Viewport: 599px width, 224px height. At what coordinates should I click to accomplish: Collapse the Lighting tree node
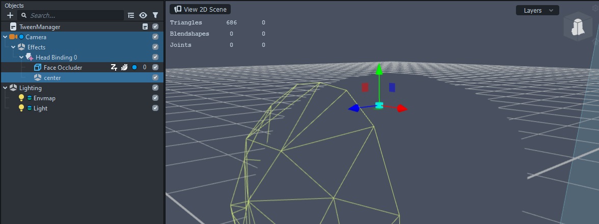click(x=5, y=88)
